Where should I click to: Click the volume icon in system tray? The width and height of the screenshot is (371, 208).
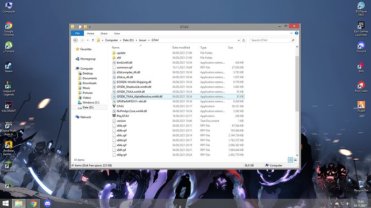point(347,204)
